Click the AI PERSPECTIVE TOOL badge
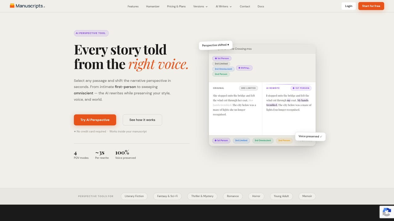 (91, 33)
